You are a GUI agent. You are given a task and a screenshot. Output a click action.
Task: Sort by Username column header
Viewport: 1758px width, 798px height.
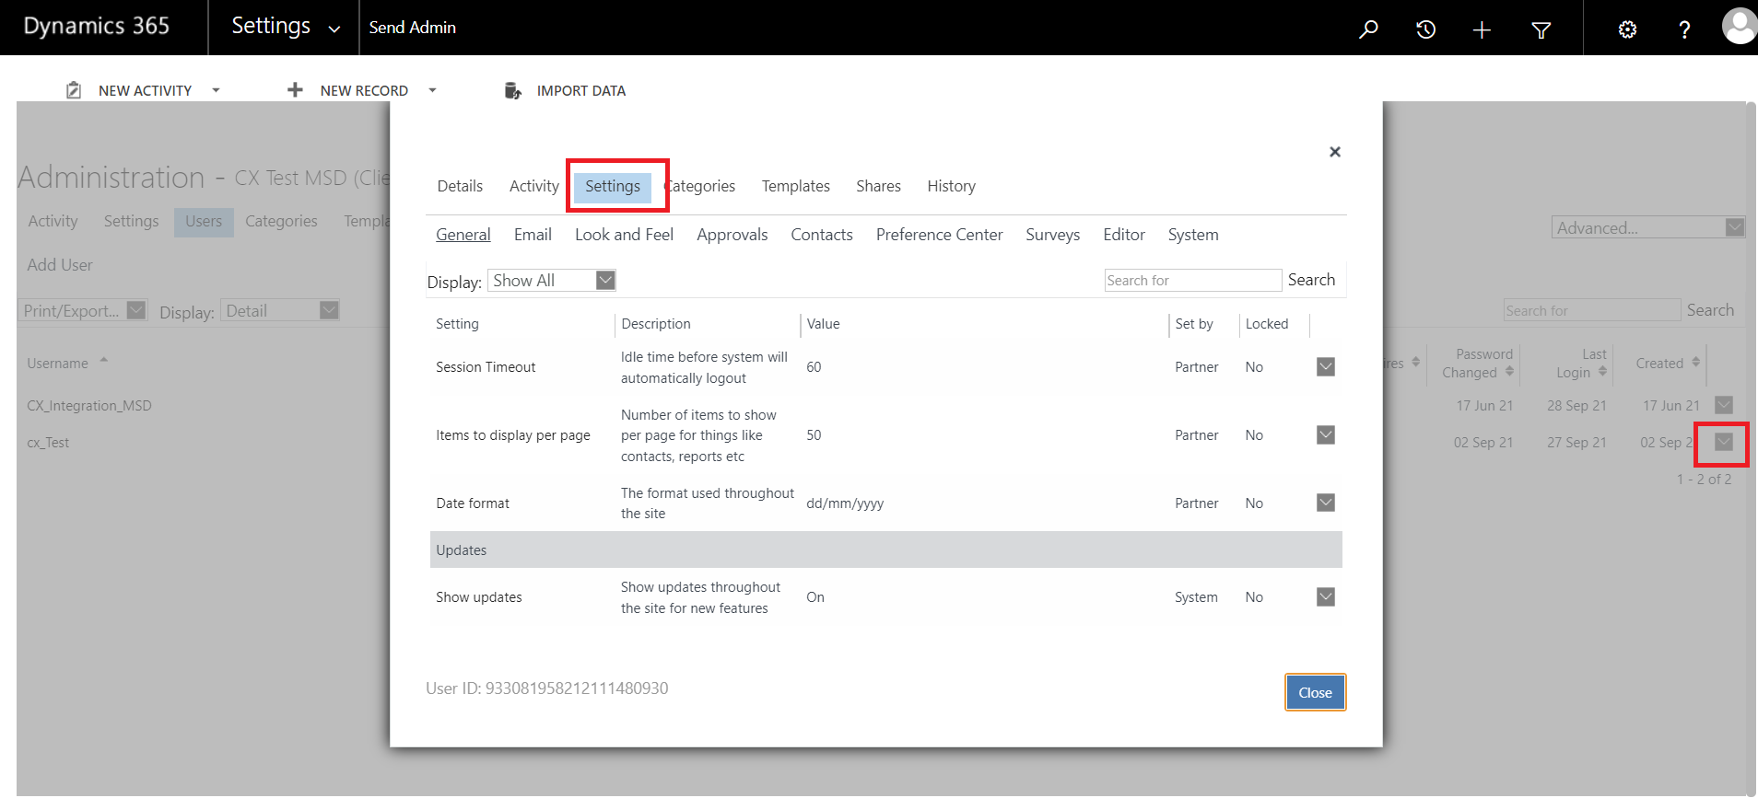tap(58, 364)
